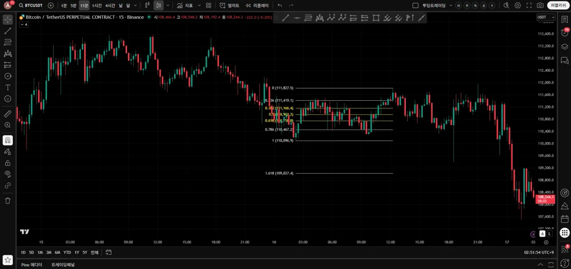The width and height of the screenshot is (571, 269).
Task: Open the go to date calendar icon
Action: pyautogui.click(x=108, y=252)
